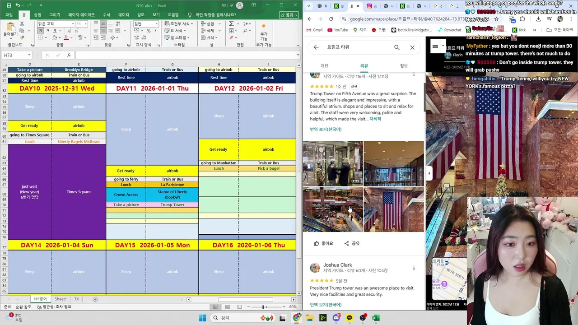Screen dimensions: 578x325
Task: Toggle Bold formatting in Excel
Action: pos(41,31)
